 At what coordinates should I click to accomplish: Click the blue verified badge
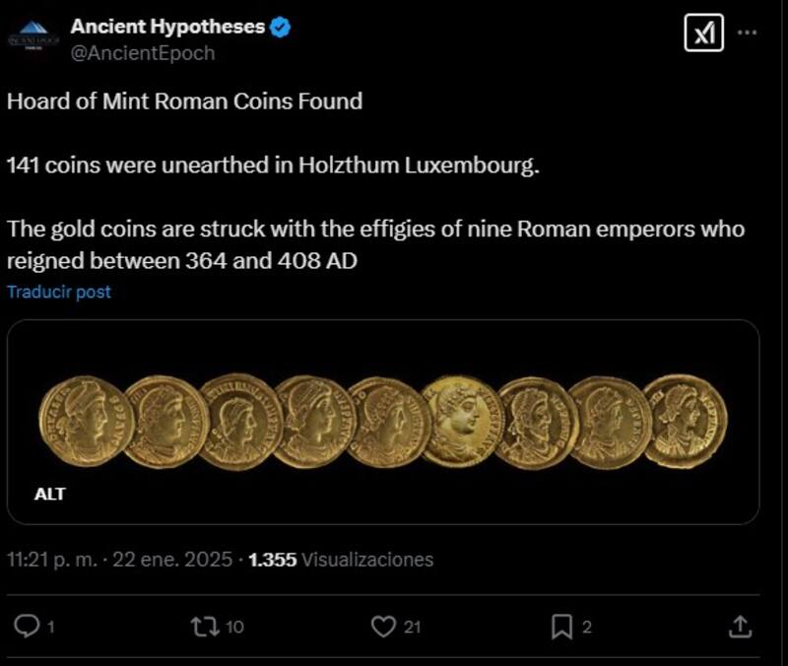282,27
